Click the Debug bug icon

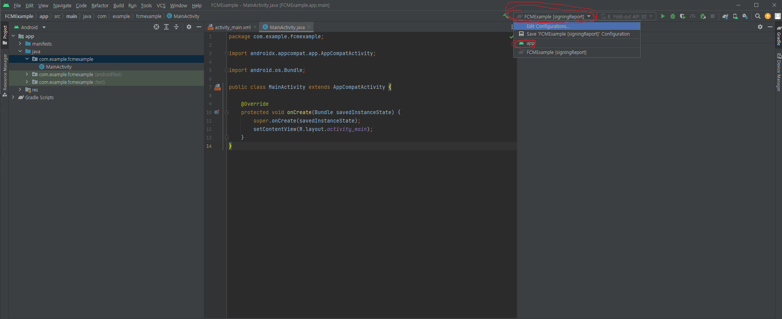673,16
